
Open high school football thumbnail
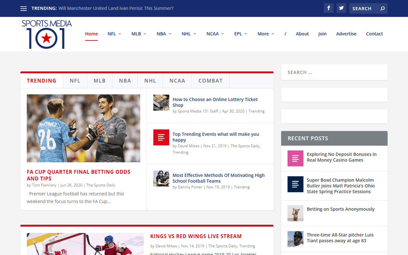[161, 178]
